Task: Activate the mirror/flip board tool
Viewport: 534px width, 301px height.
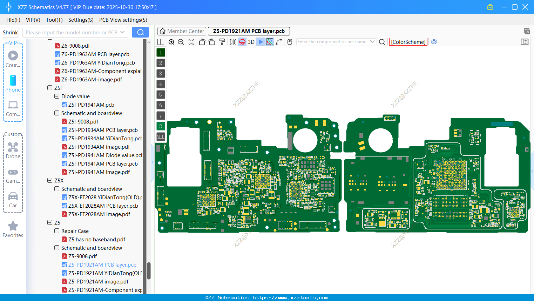Action: click(x=233, y=42)
